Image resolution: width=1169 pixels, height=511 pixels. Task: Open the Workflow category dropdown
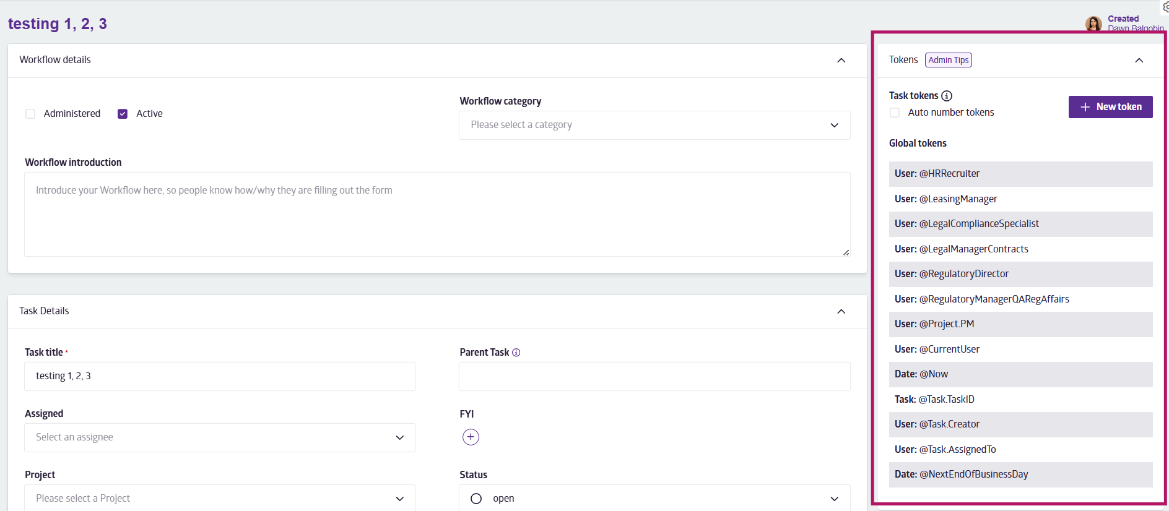tap(654, 125)
